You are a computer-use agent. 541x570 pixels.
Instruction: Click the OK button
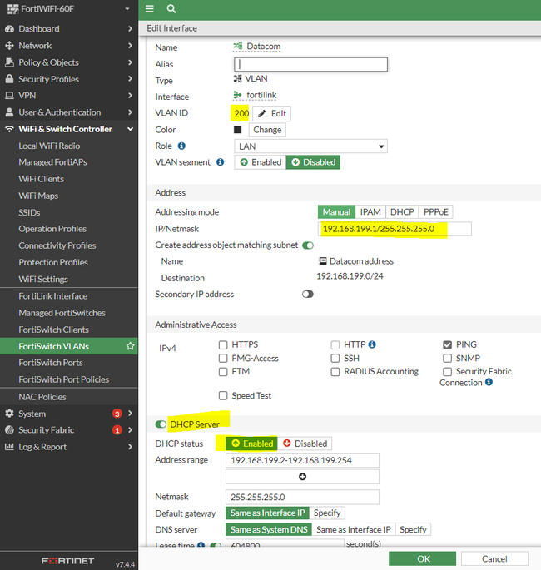pos(423,558)
